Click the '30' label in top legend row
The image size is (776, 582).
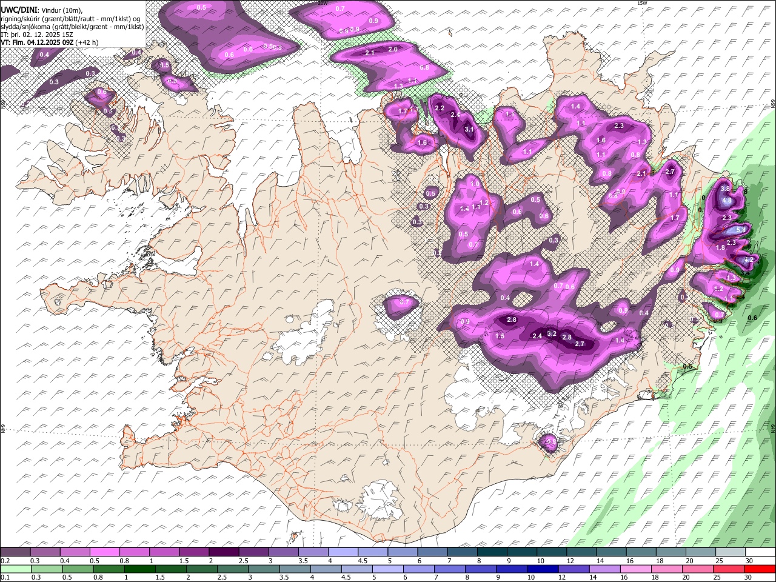pos(749,561)
